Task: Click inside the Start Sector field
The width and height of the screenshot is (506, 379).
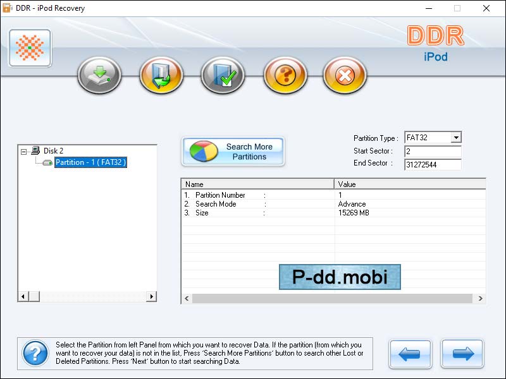Action: click(433, 151)
